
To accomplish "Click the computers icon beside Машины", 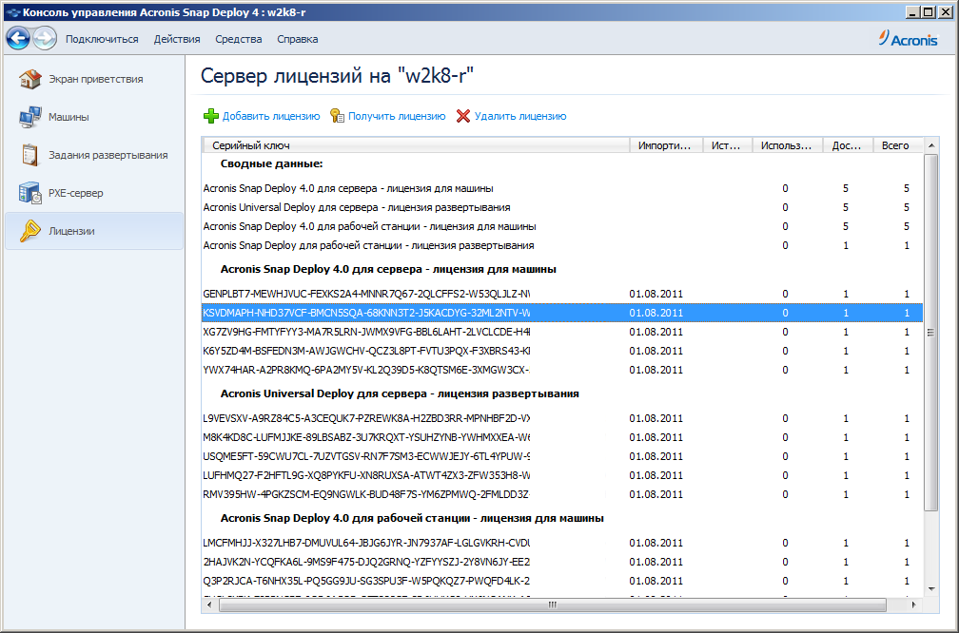I will [29, 117].
